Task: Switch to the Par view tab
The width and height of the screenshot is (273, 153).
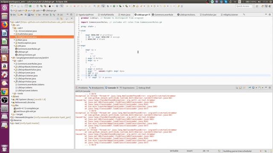Action: tap(31, 15)
